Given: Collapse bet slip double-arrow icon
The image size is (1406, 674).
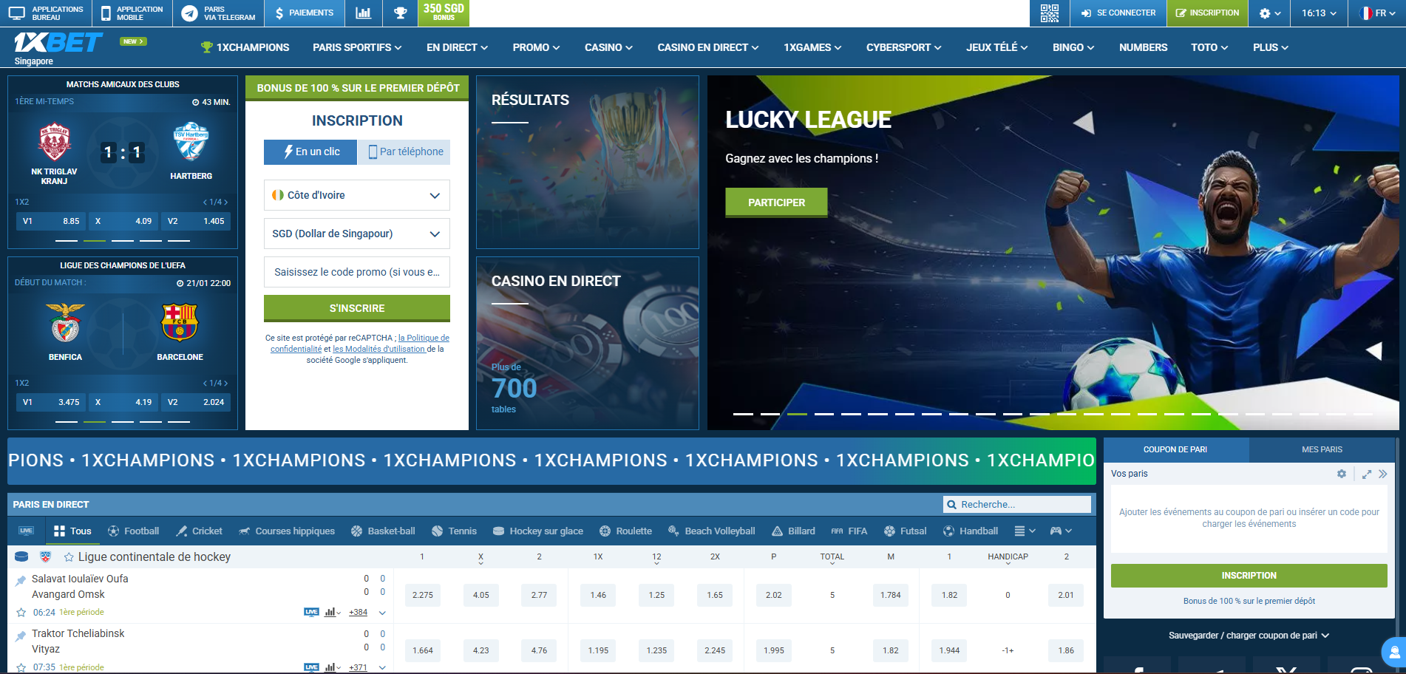Looking at the screenshot, I should (x=1383, y=474).
